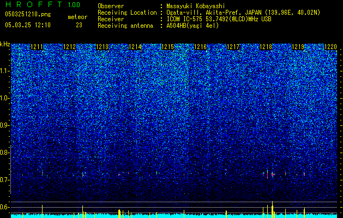This screenshot has height=218, width=343.
Task: Click the kHz axis unit label
Action: (x=5, y=44)
